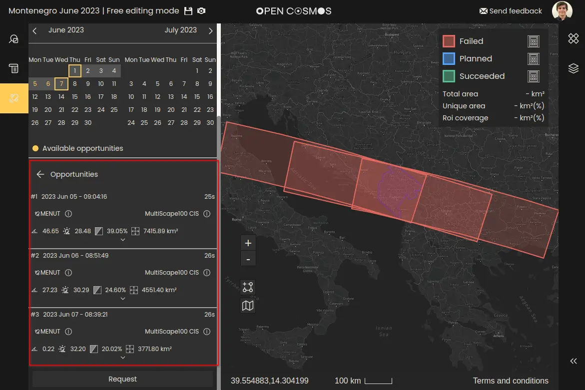Open Send feedback link

coord(510,11)
